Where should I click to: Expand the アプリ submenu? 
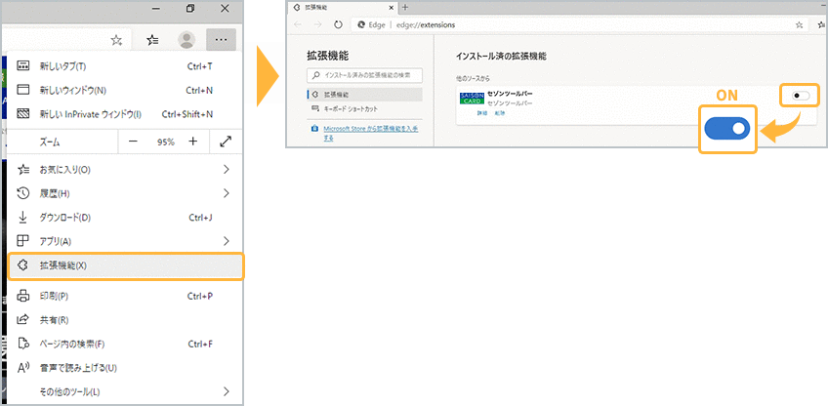coord(226,241)
